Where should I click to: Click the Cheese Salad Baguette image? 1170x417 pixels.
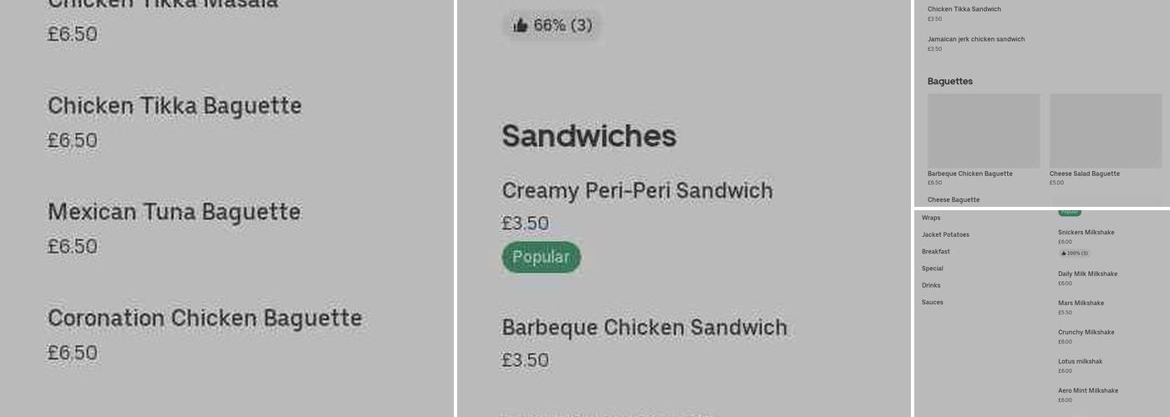coord(1105,131)
